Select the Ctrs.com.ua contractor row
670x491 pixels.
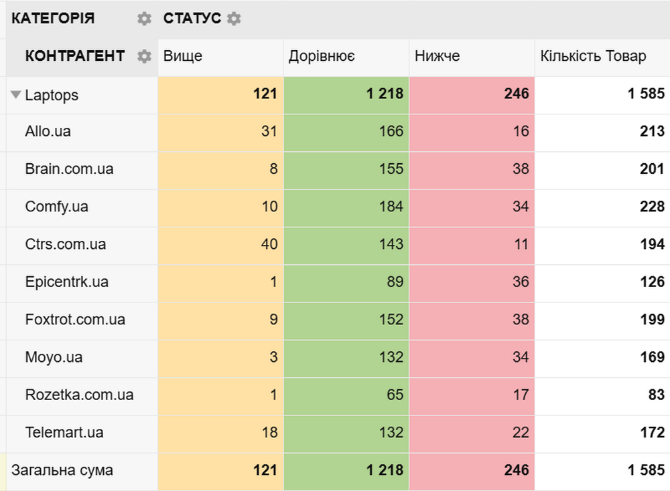click(x=65, y=244)
